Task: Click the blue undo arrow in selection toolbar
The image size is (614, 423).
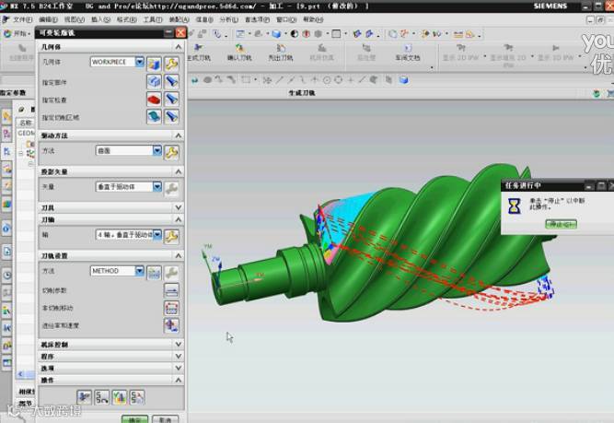Action: tap(194, 80)
